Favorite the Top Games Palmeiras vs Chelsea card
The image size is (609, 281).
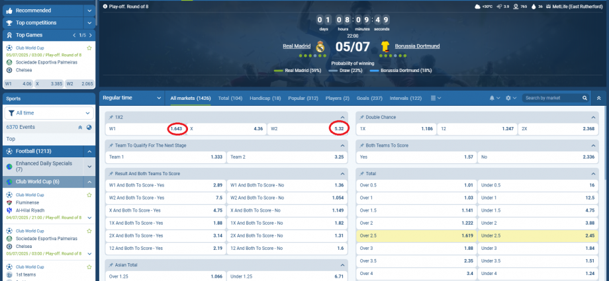click(x=89, y=48)
